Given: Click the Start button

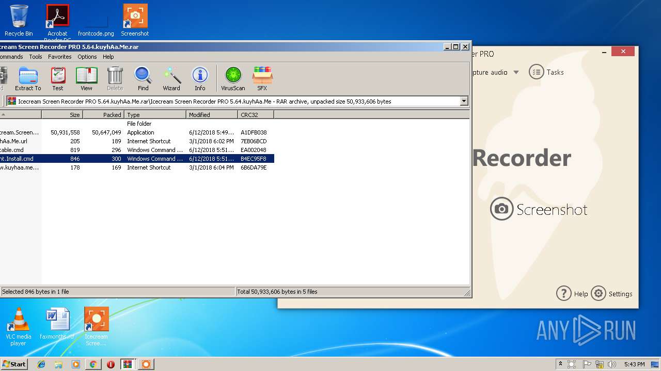Looking at the screenshot, I should pyautogui.click(x=14, y=364).
